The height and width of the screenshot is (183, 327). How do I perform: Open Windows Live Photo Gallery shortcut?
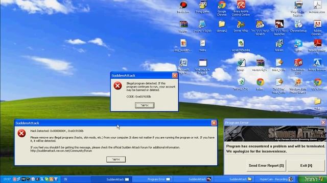(298, 86)
